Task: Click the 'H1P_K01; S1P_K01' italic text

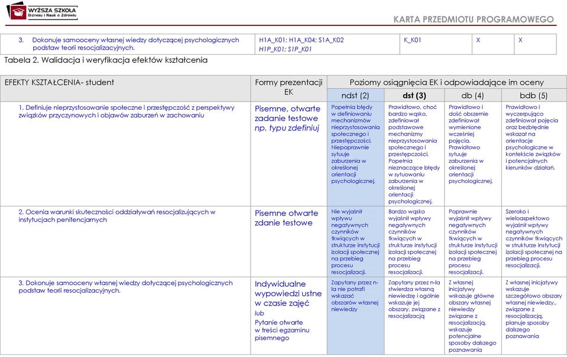Action: pyautogui.click(x=285, y=49)
